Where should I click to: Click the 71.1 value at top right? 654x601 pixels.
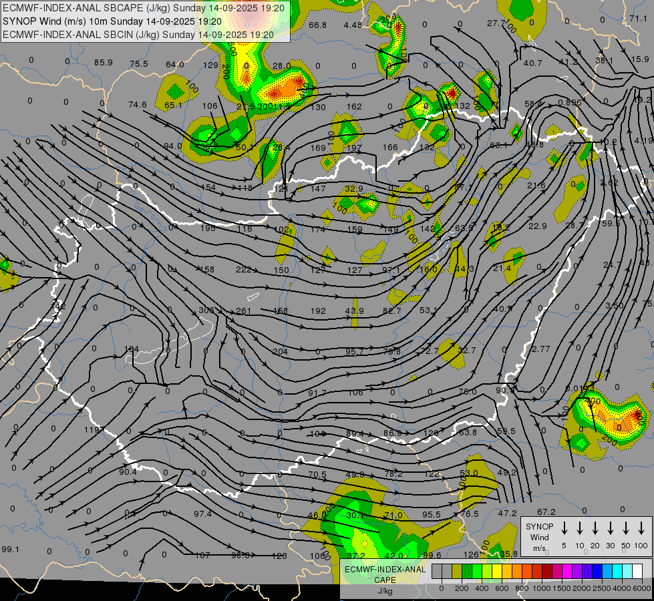pos(638,18)
